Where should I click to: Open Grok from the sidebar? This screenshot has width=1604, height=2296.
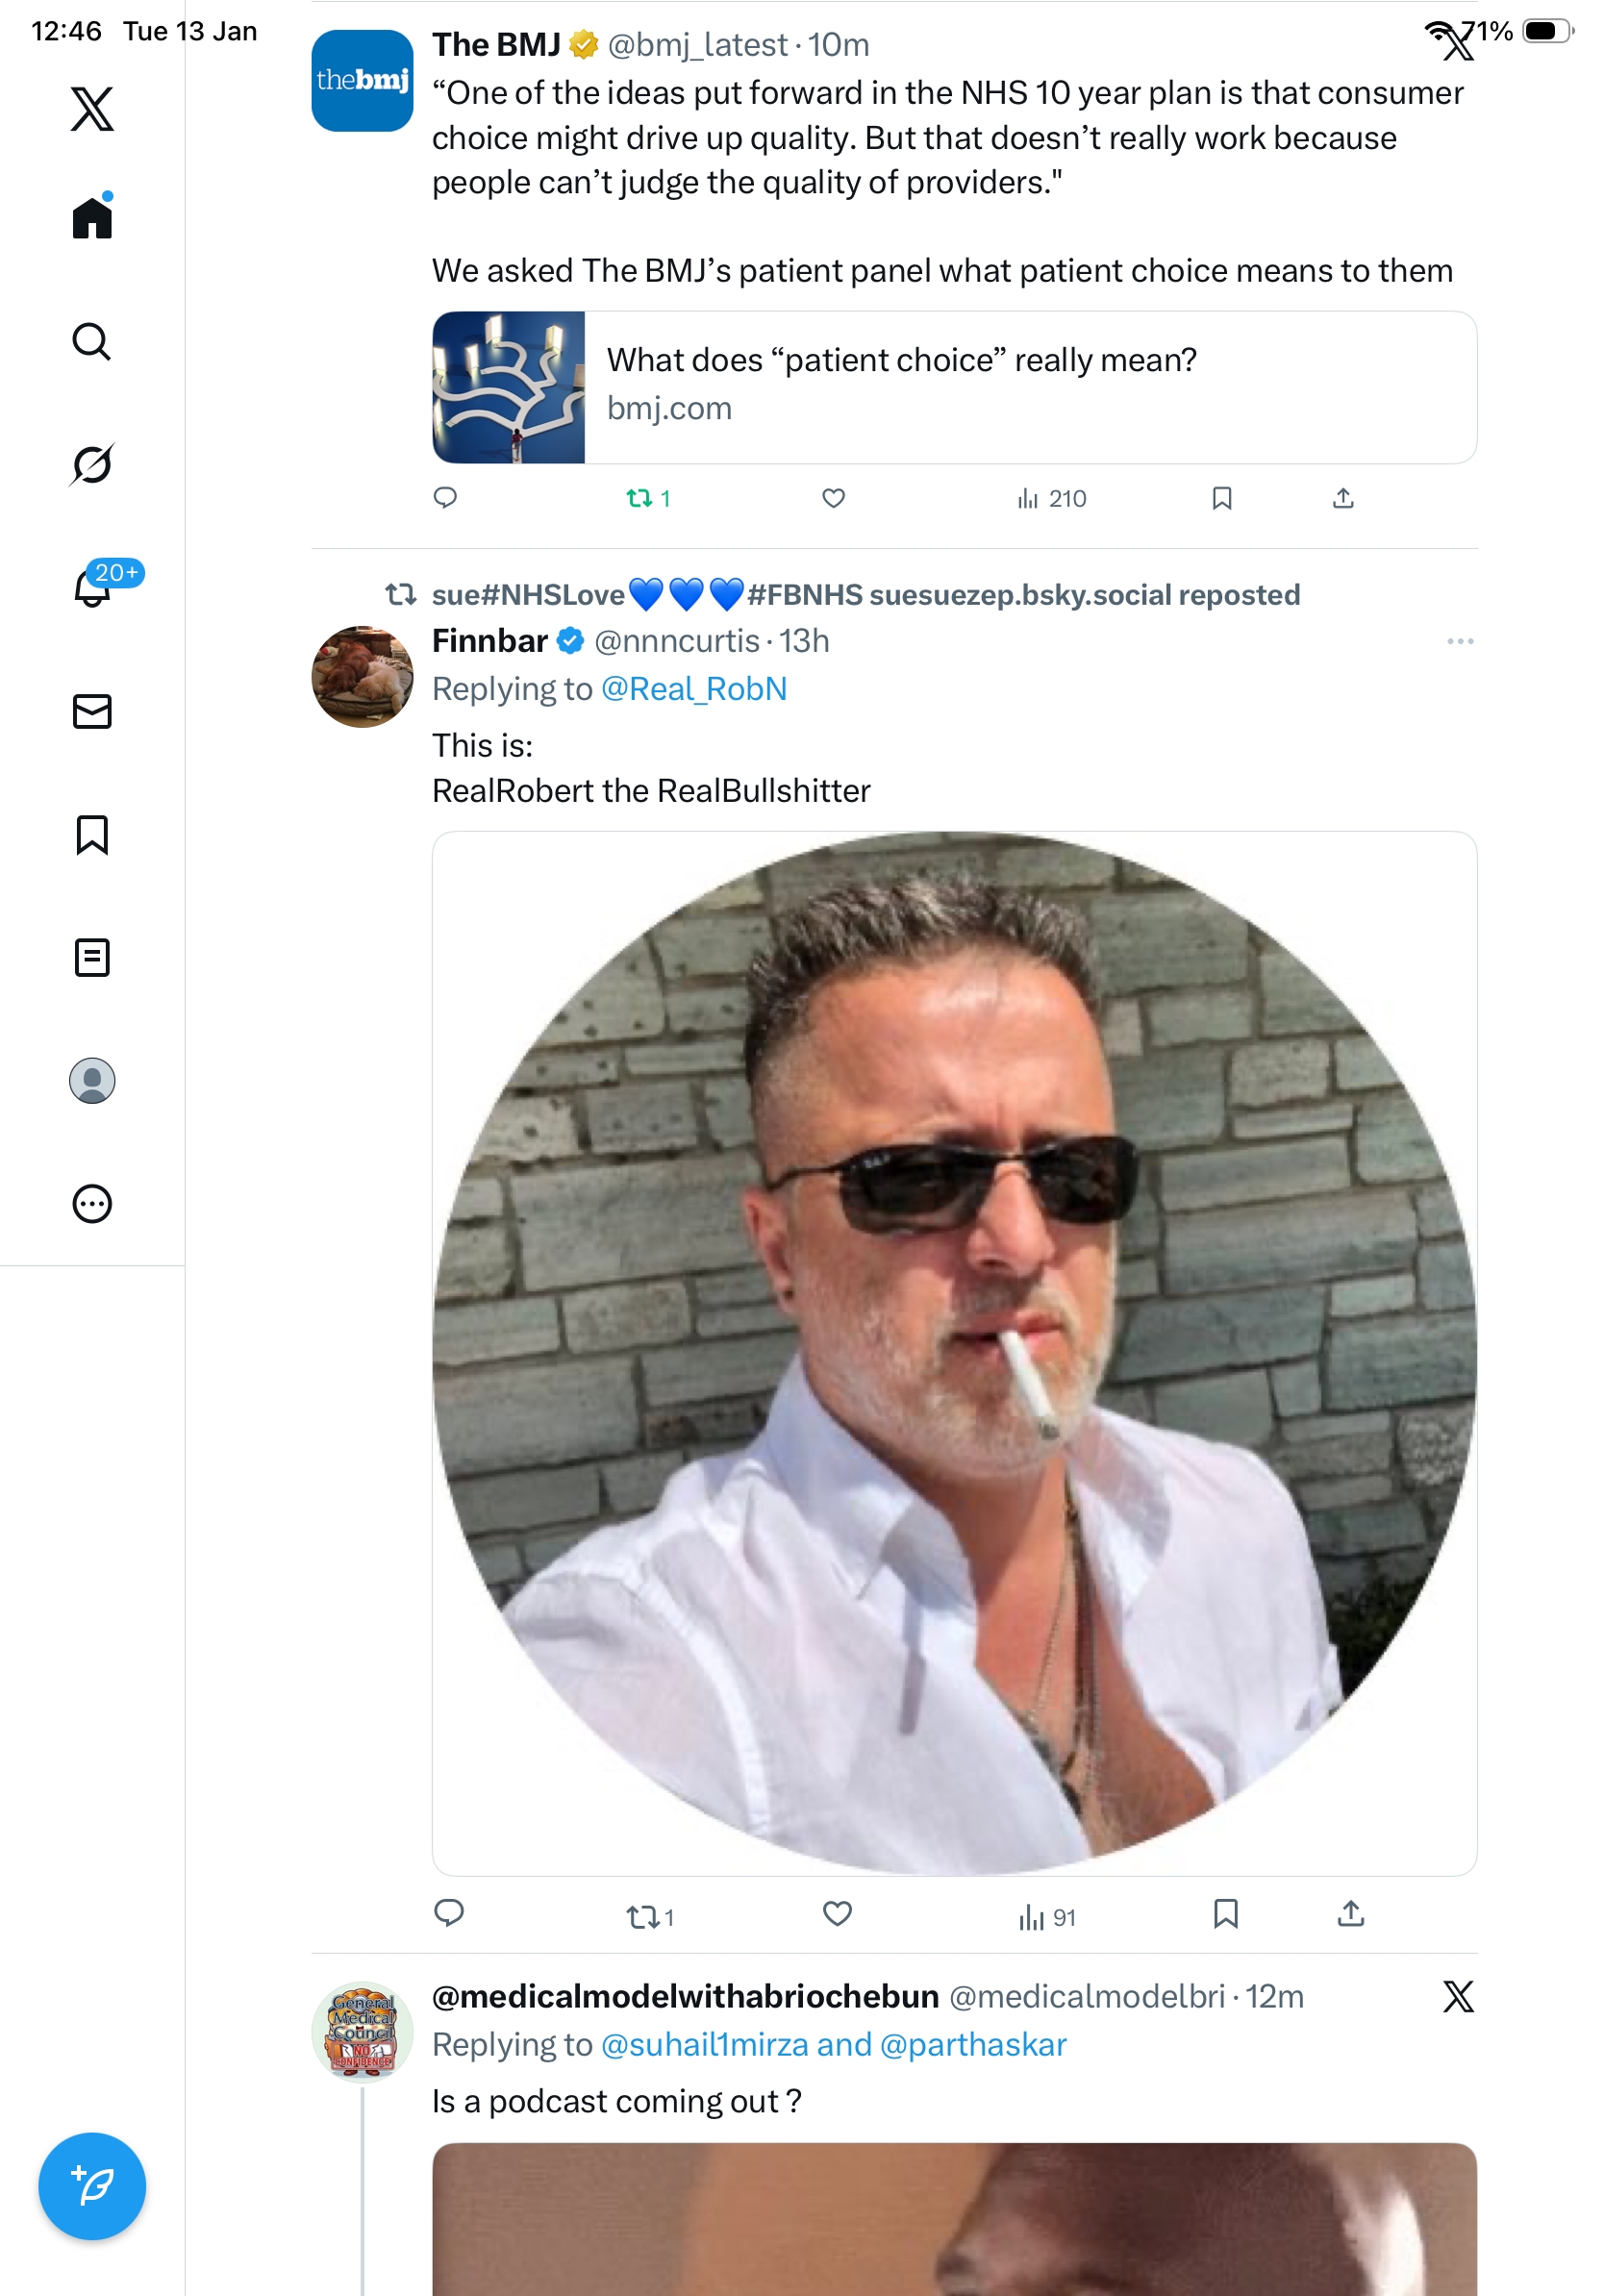click(x=92, y=465)
